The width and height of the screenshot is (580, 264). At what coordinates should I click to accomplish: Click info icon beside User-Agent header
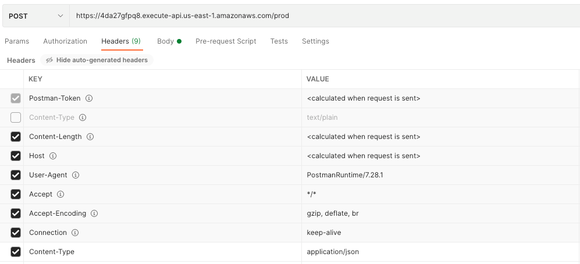(76, 175)
